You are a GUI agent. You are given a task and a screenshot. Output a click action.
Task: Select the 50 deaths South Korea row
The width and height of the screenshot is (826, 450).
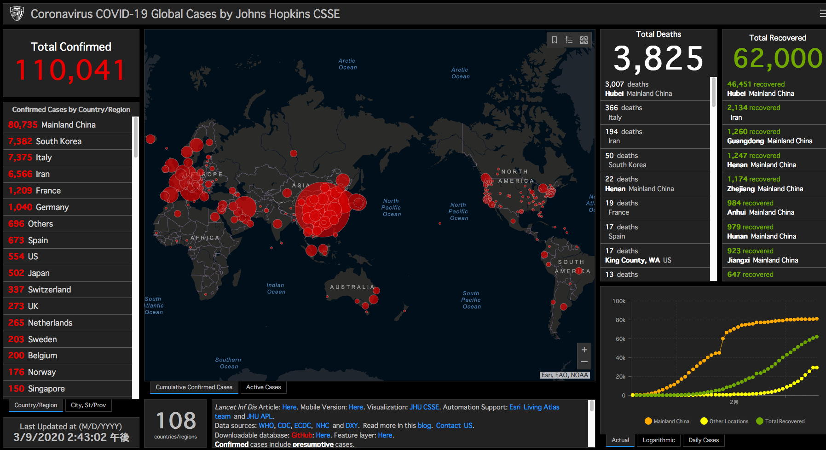point(655,160)
